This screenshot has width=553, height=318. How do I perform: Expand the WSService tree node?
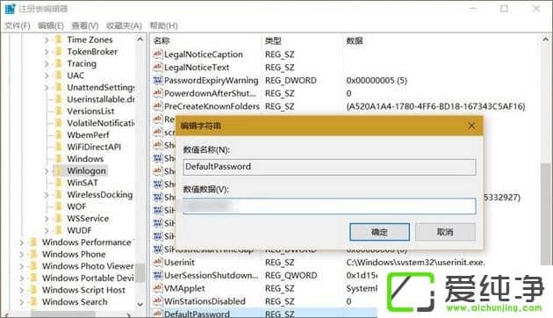click(x=47, y=219)
